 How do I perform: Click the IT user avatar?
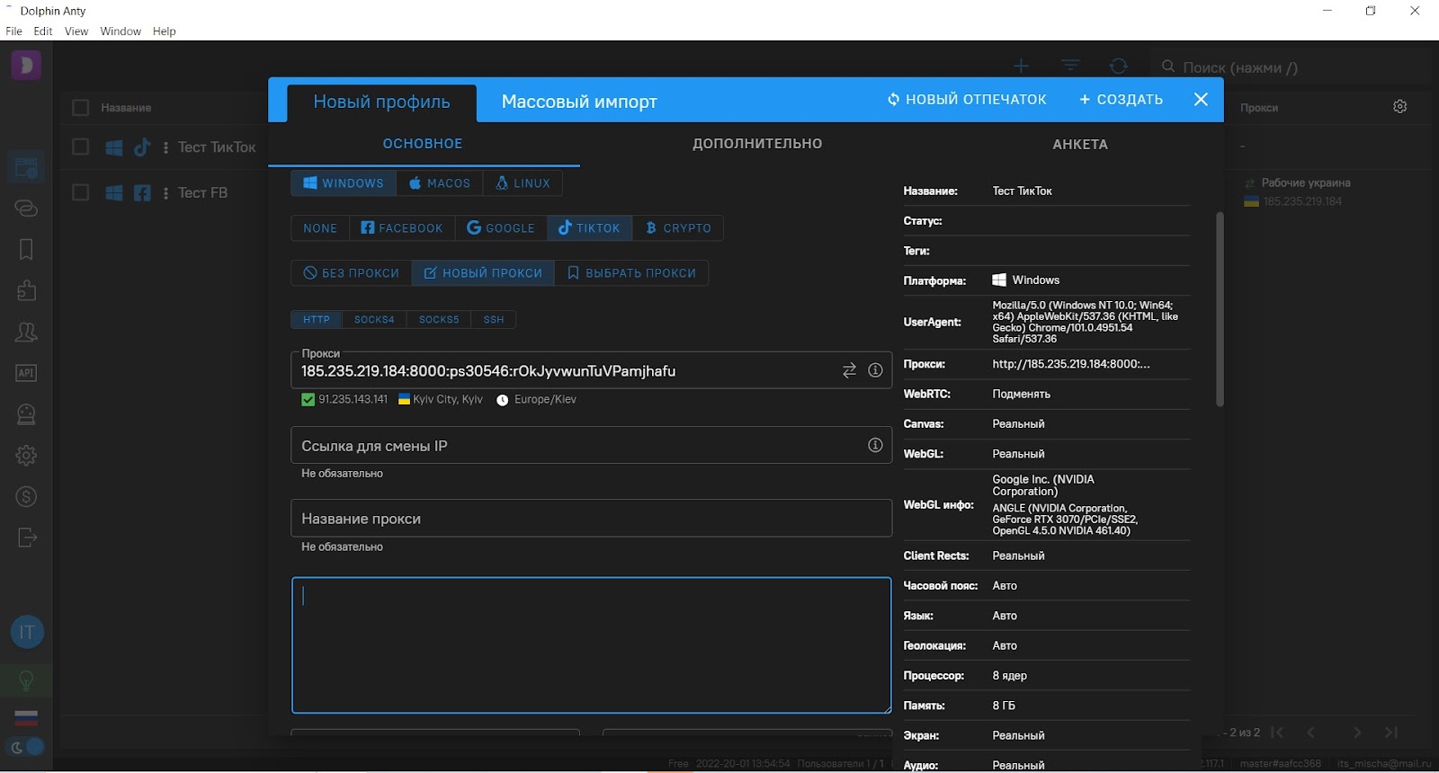pos(27,632)
